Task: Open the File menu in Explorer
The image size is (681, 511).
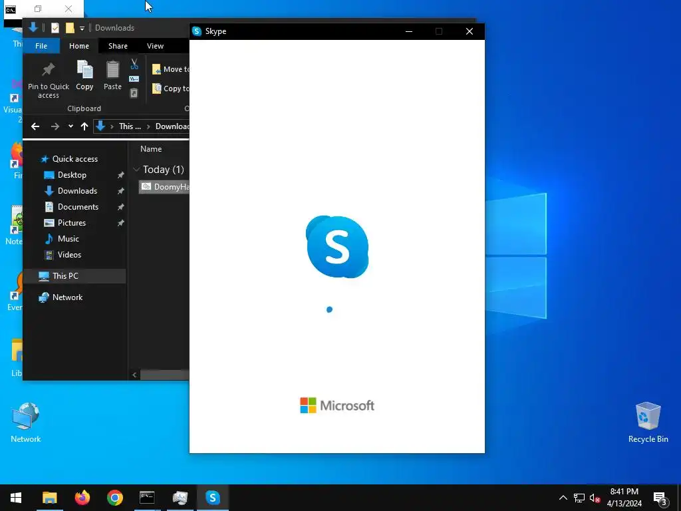Action: click(x=41, y=46)
